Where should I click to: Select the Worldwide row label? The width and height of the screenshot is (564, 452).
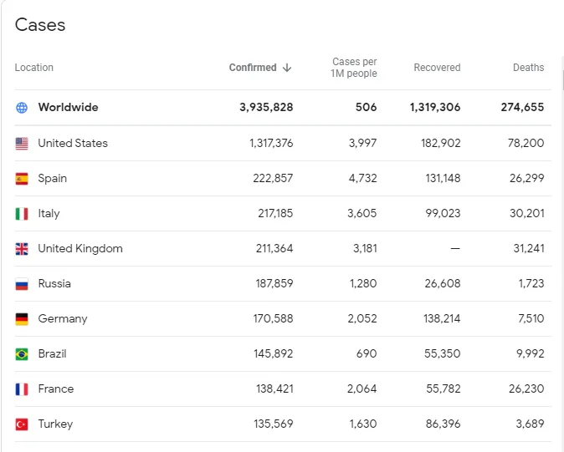click(x=68, y=107)
